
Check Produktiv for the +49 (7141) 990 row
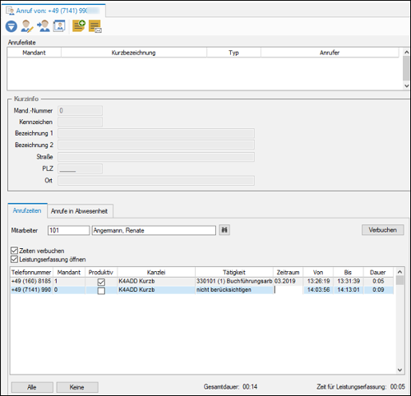click(101, 290)
